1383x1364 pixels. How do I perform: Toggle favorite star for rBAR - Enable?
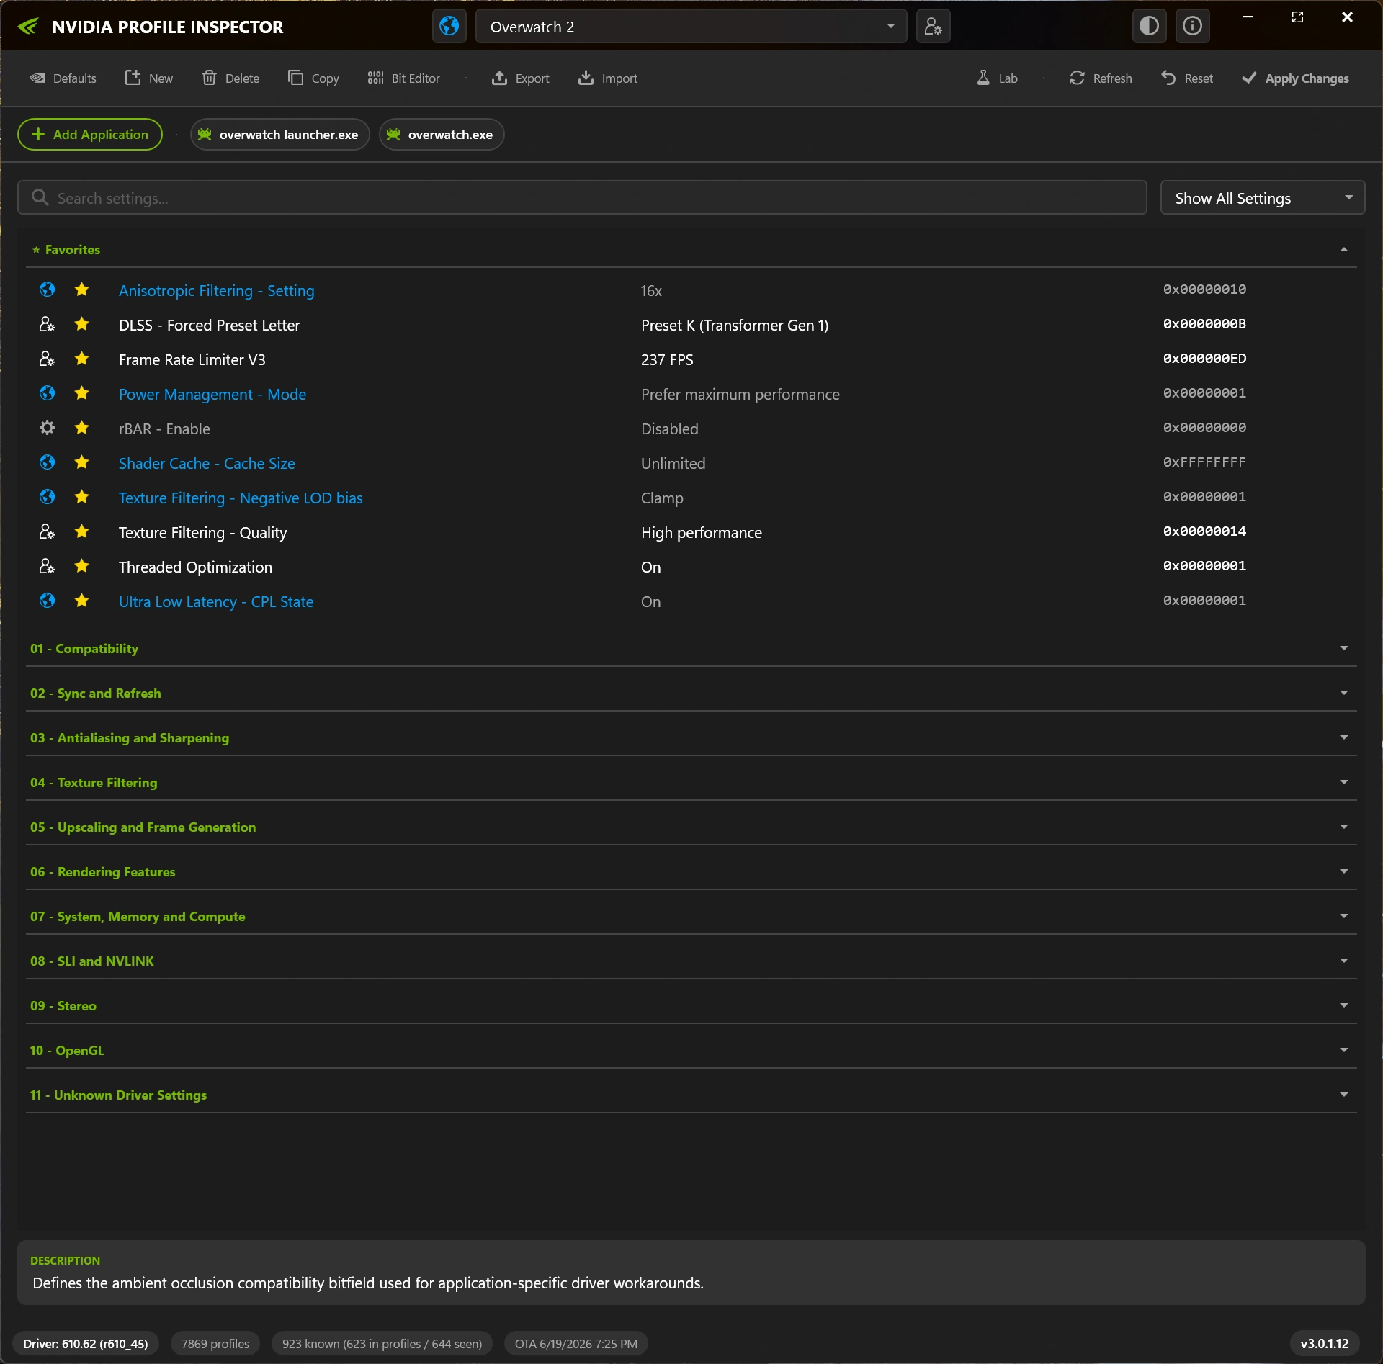pos(82,428)
